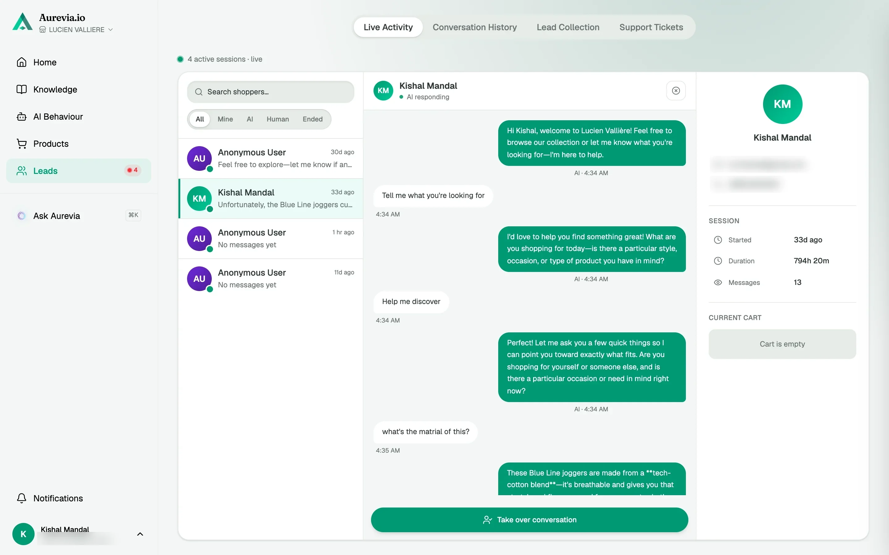889x555 pixels.
Task: Open the LUCIEN VALLIERE store dropdown
Action: (x=76, y=30)
